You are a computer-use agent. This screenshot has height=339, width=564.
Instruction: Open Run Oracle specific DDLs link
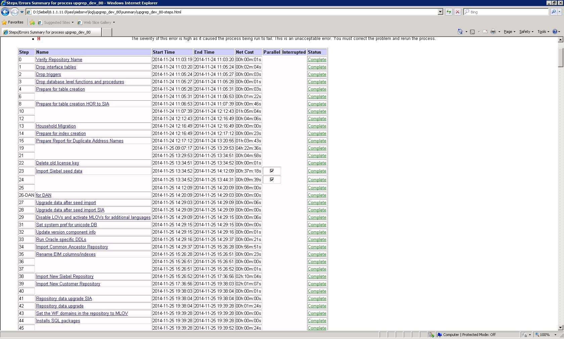click(61, 240)
